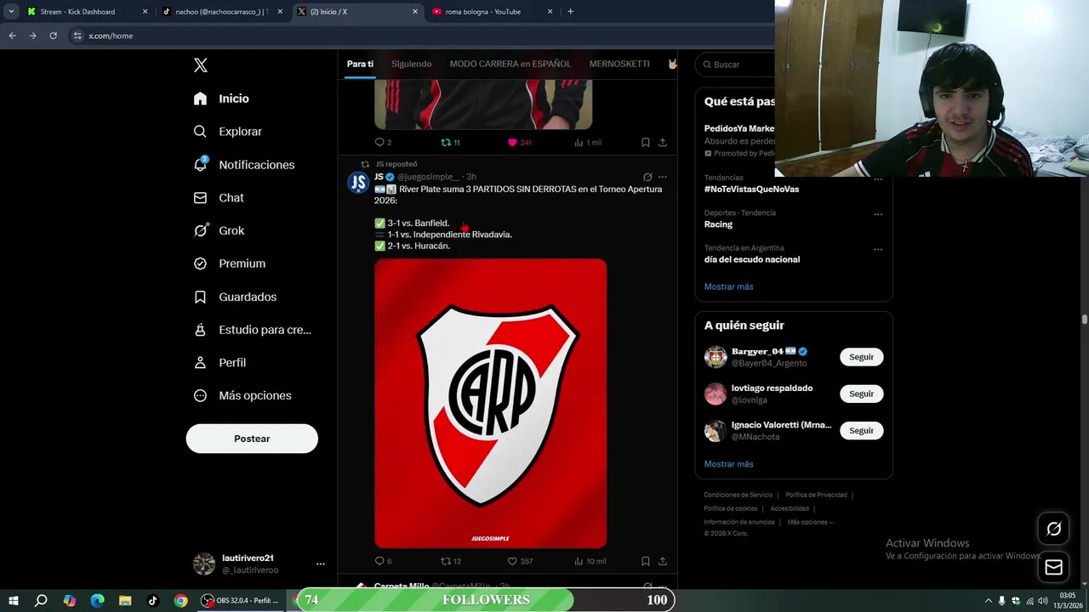Follow Ignacio Valoretti with Seguir button
This screenshot has width=1089, height=612.
(861, 430)
